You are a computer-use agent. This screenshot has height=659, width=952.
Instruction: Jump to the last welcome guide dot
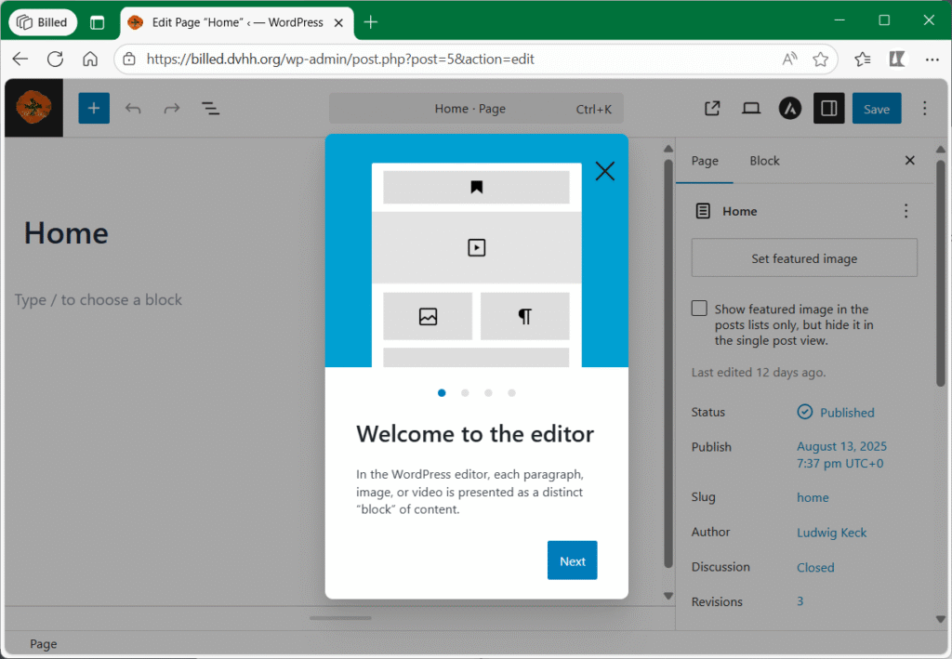tap(511, 393)
